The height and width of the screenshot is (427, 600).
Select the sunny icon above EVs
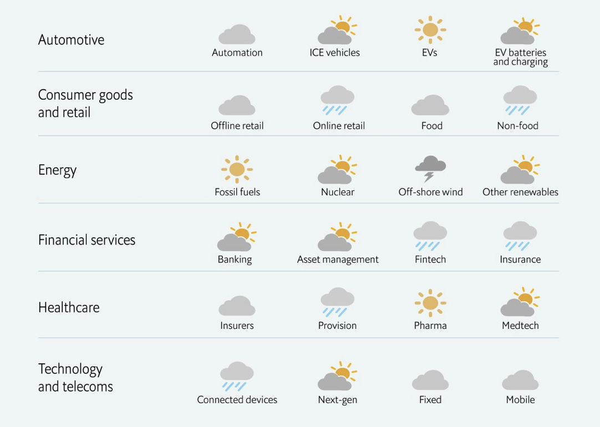(430, 29)
